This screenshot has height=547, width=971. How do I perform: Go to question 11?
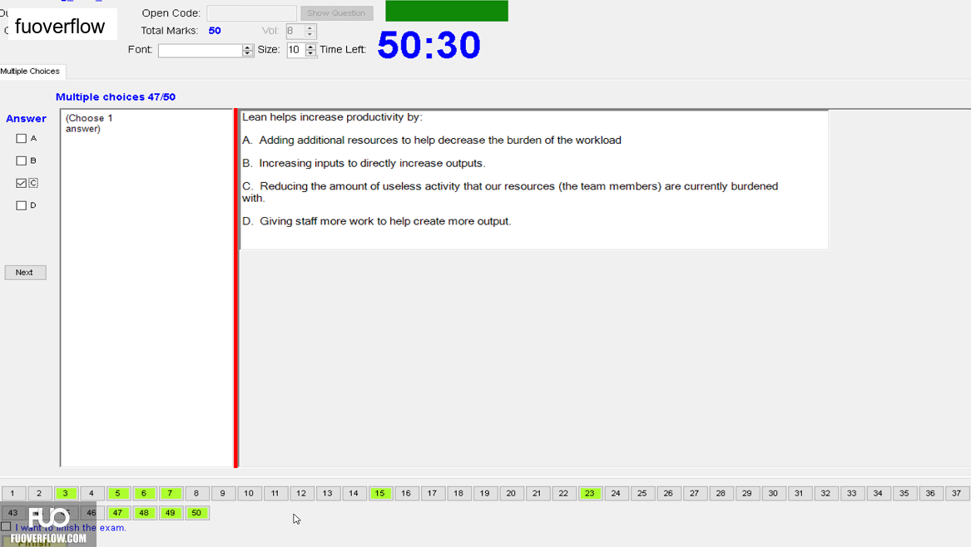(275, 493)
